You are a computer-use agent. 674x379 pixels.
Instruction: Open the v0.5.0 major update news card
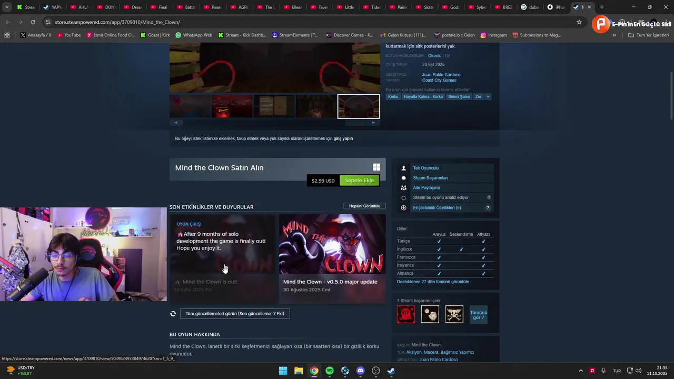coord(332,258)
